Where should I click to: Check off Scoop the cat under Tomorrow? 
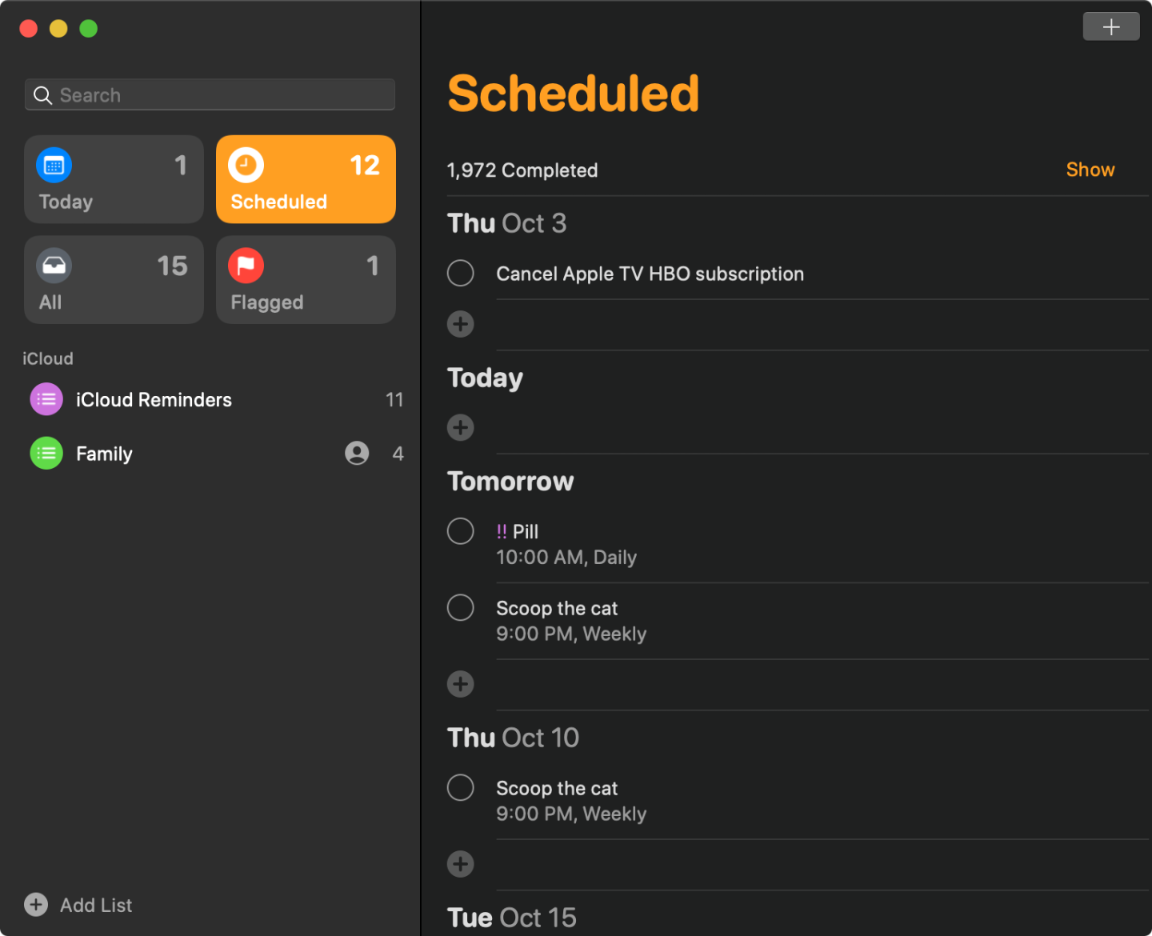point(460,608)
